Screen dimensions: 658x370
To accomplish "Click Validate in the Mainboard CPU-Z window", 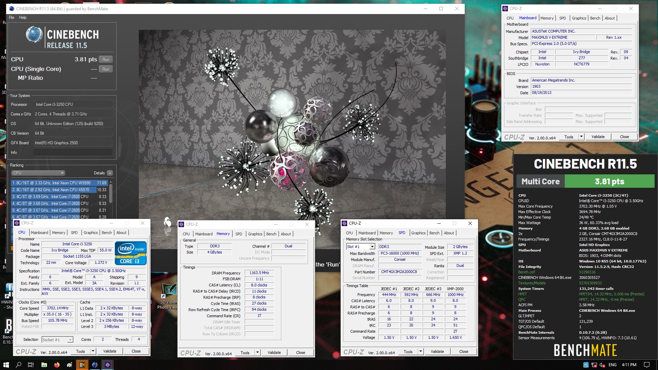I will 598,137.
